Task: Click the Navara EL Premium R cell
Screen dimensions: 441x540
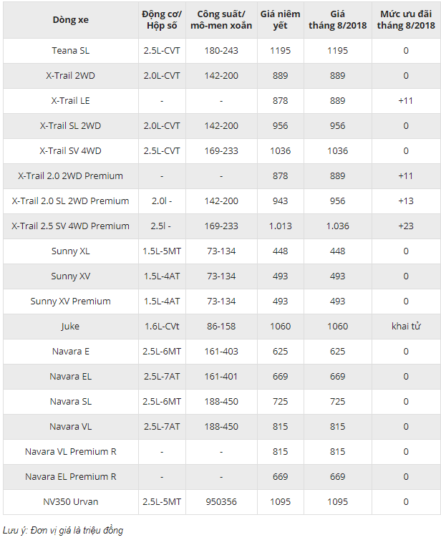Action: [x=71, y=477]
